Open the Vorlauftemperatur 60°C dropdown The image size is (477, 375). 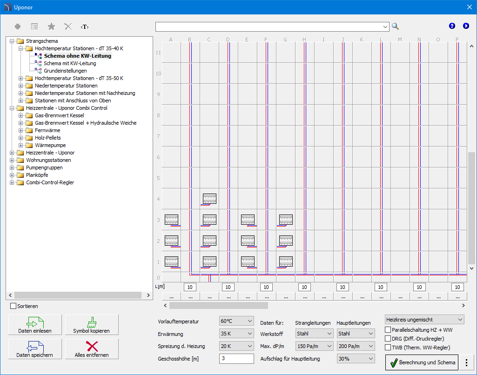click(236, 321)
